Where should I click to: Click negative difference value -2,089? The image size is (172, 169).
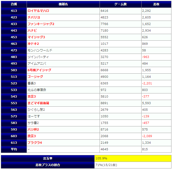coord(147,136)
